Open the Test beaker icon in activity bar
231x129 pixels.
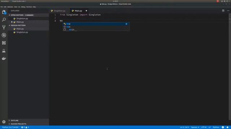(x=4, y=51)
